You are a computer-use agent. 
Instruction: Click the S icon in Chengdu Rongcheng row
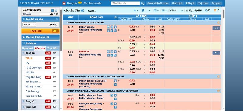[x=112, y=31]
